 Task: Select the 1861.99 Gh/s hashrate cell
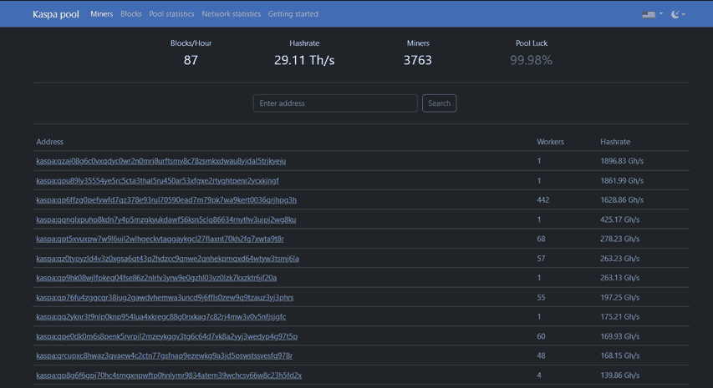(x=622, y=180)
